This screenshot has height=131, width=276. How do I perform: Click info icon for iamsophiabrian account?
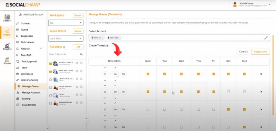point(77,103)
